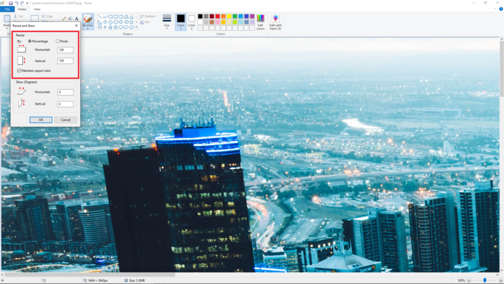Image resolution: width=504 pixels, height=284 pixels.
Task: Select the Pencil tool
Action: [63, 19]
